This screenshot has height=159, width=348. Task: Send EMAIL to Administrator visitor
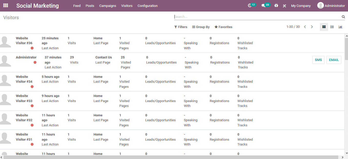tap(334, 60)
